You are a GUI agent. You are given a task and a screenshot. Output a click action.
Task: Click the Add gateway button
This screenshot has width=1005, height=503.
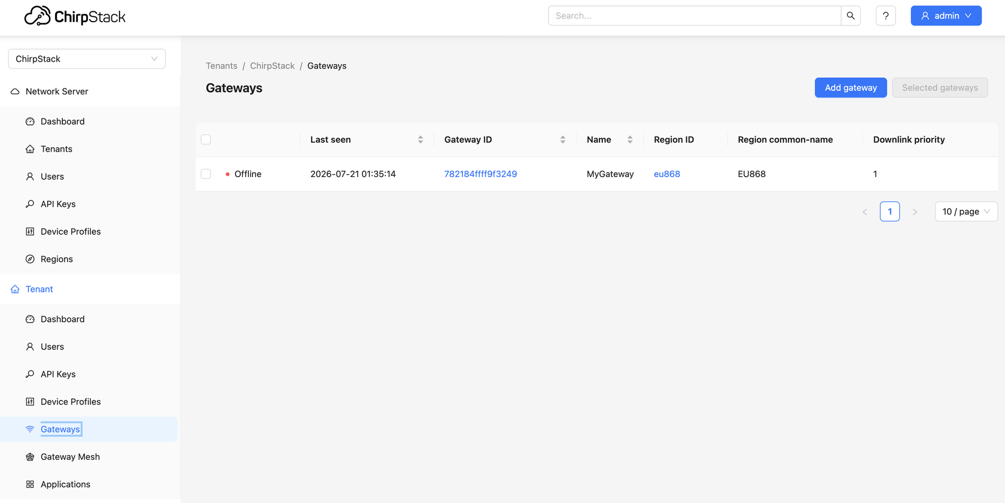[x=851, y=87]
